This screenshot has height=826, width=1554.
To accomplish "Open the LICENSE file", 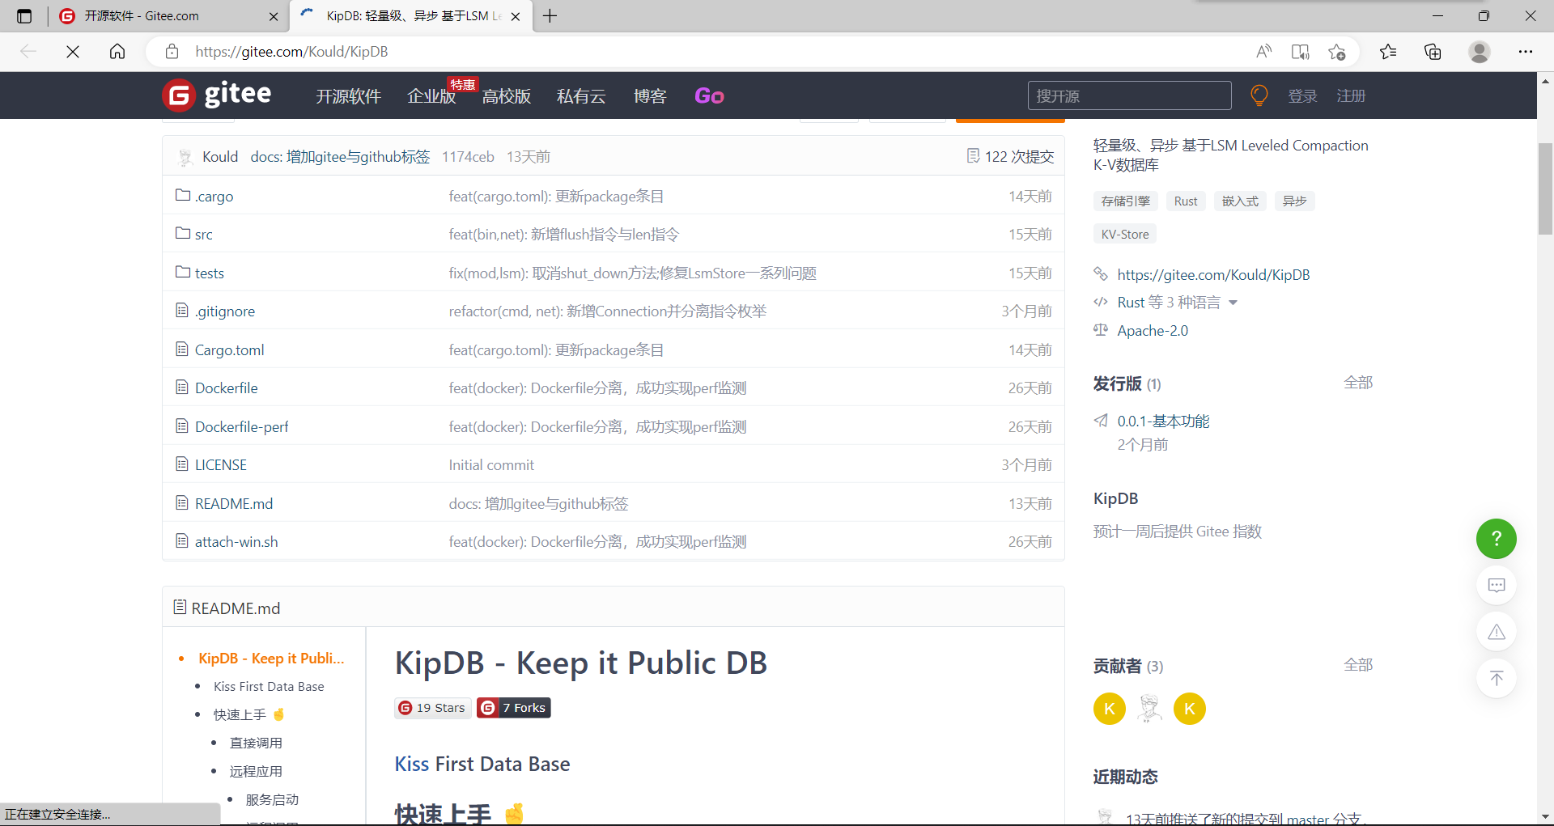I will tap(221, 465).
